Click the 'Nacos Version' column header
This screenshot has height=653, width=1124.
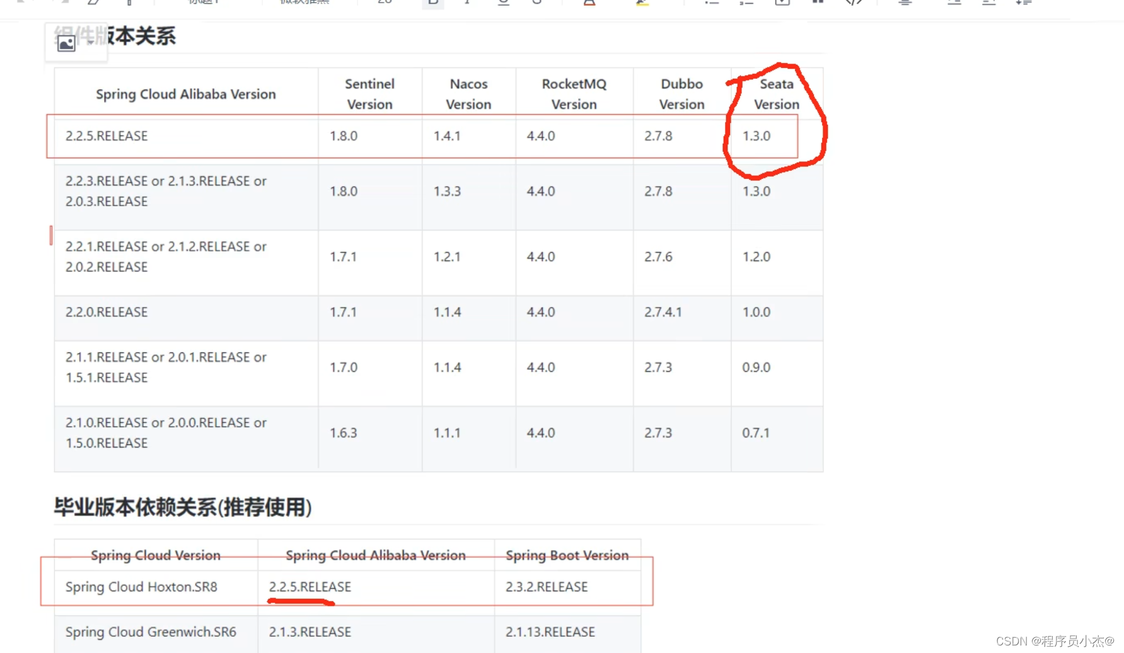coord(468,94)
